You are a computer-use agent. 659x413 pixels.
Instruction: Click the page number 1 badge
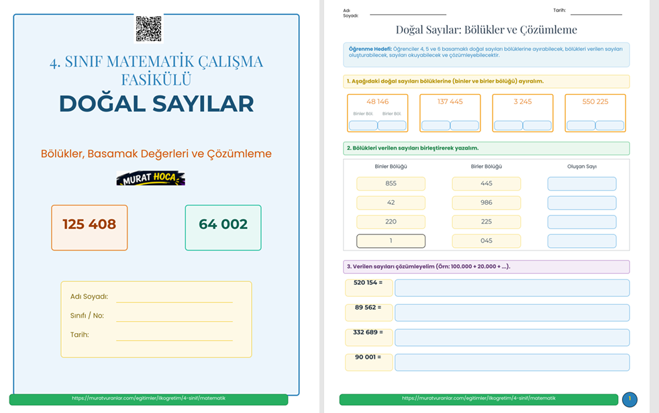pos(629,400)
